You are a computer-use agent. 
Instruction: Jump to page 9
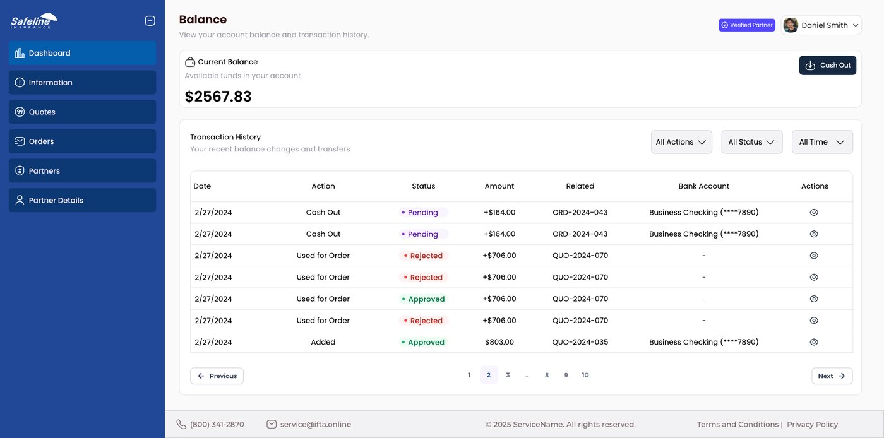pyautogui.click(x=566, y=375)
